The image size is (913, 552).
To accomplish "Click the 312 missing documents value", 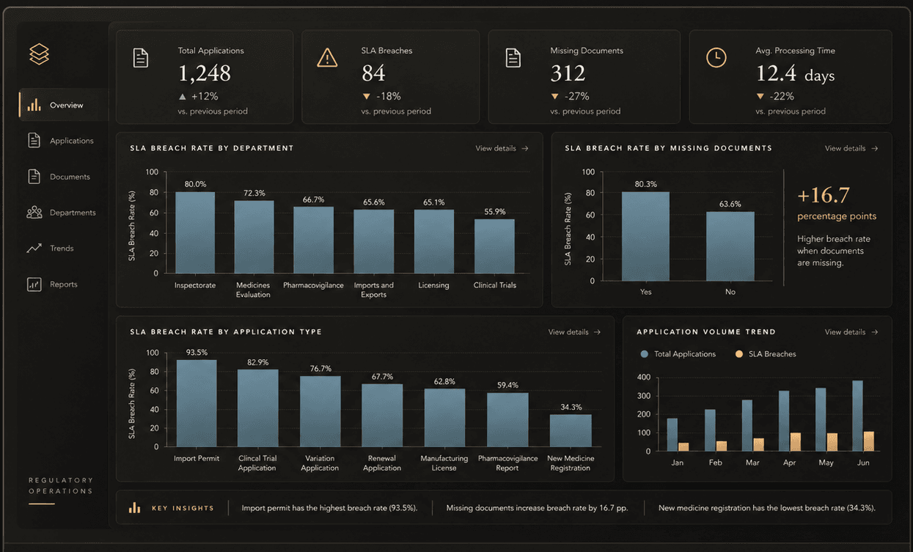I will coord(568,73).
